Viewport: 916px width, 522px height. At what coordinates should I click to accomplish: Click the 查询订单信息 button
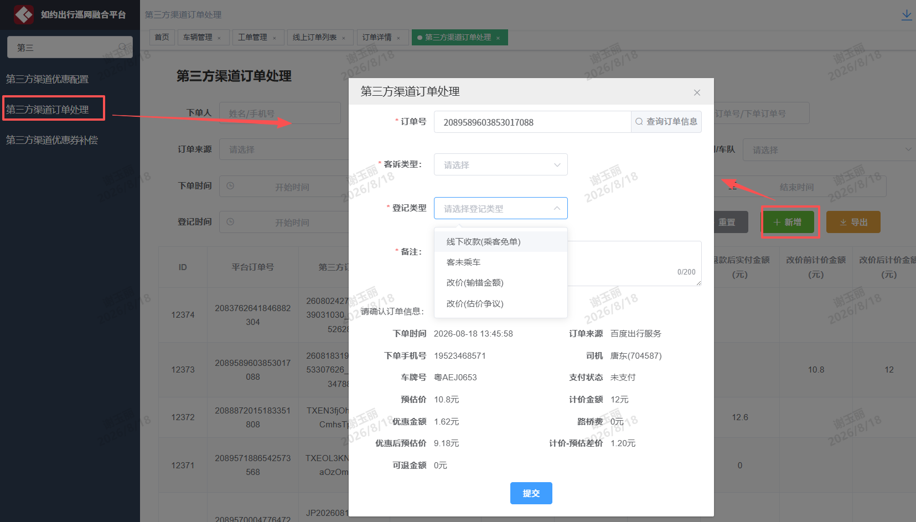click(x=666, y=122)
